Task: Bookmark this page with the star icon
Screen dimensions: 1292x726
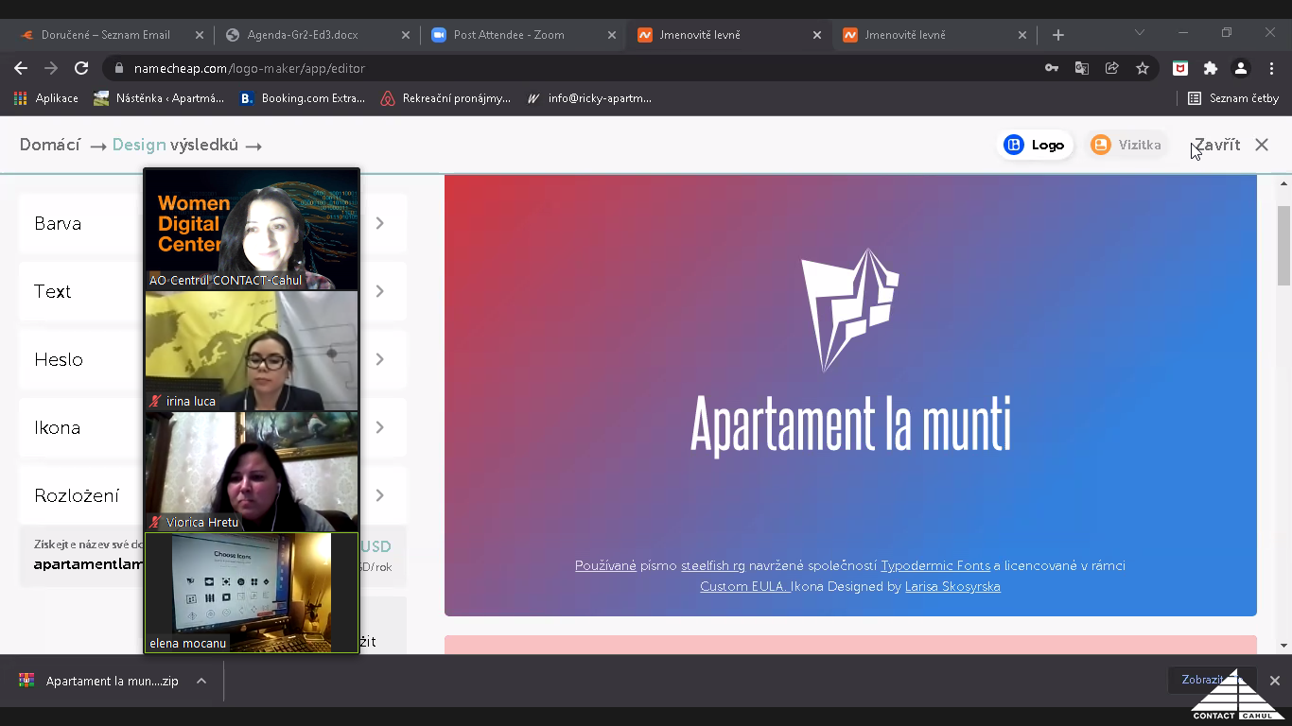Action: tap(1143, 68)
